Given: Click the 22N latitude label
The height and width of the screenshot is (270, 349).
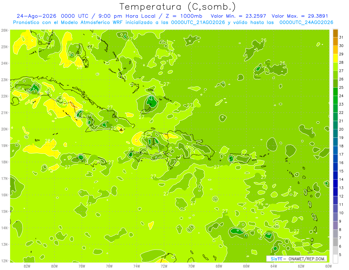Looking at the screenshot, I should coord(4,96).
